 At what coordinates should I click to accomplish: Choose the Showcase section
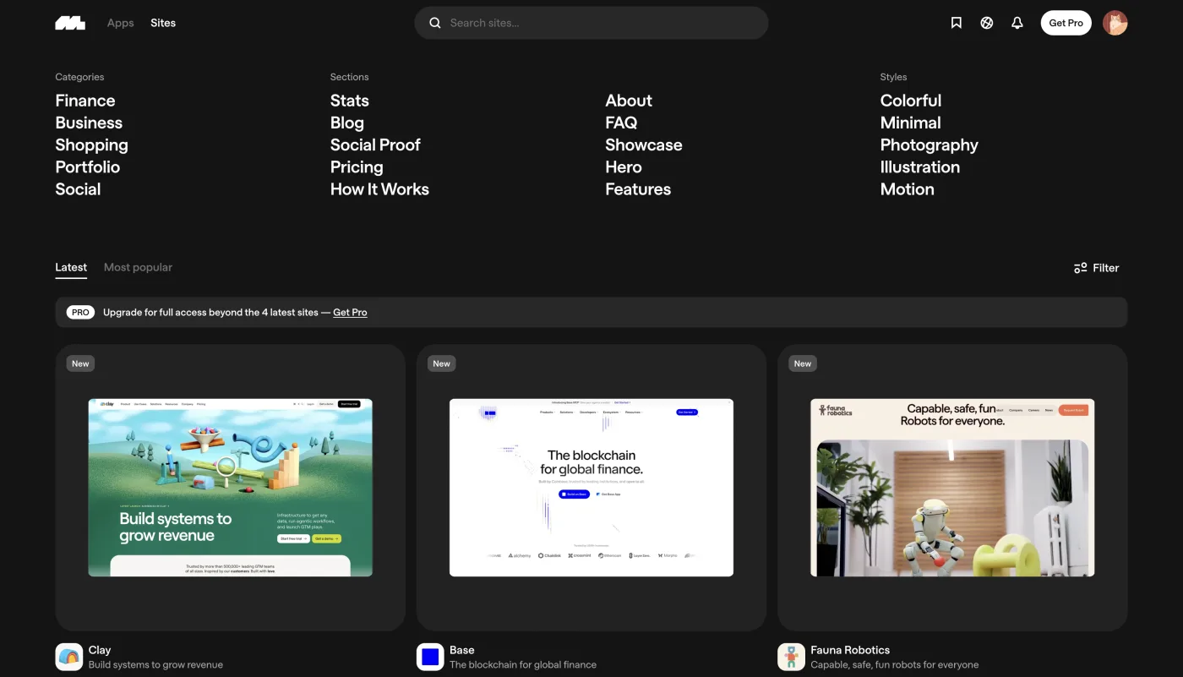click(644, 145)
